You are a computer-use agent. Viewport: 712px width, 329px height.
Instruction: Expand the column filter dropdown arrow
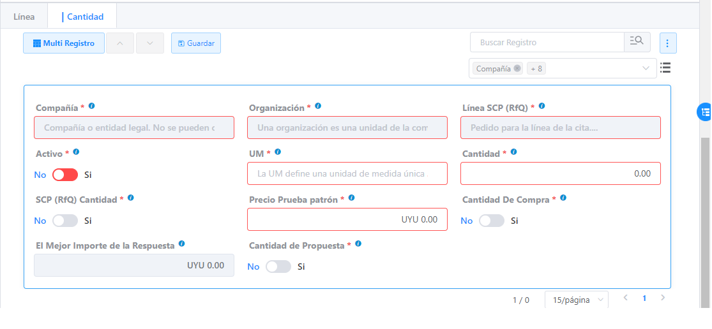pyautogui.click(x=646, y=68)
